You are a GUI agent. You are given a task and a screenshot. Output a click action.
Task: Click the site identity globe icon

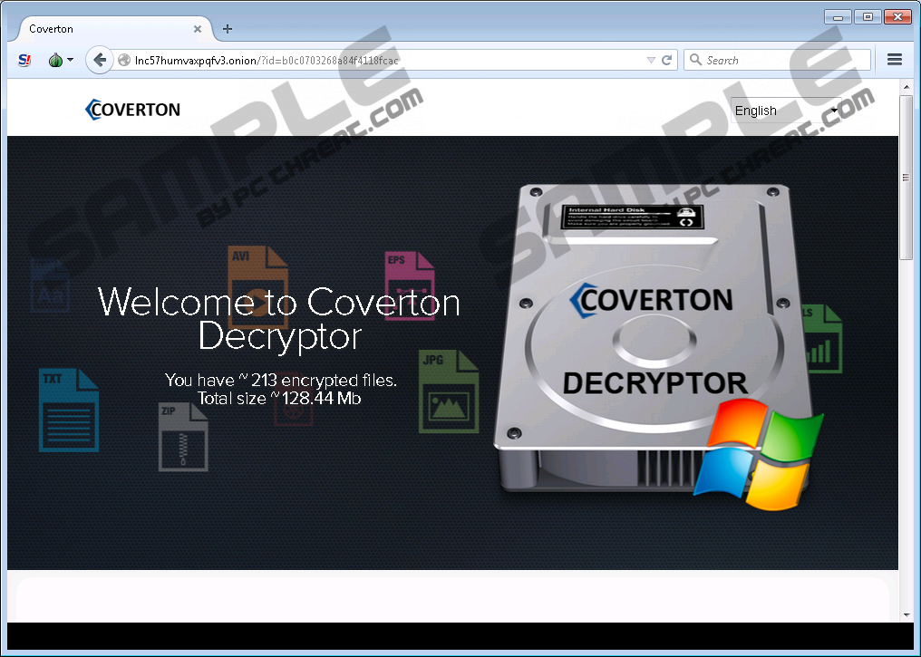point(124,61)
